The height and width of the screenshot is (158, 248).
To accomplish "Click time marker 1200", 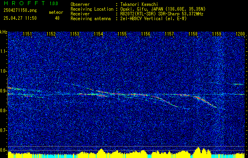I will point(240,34).
